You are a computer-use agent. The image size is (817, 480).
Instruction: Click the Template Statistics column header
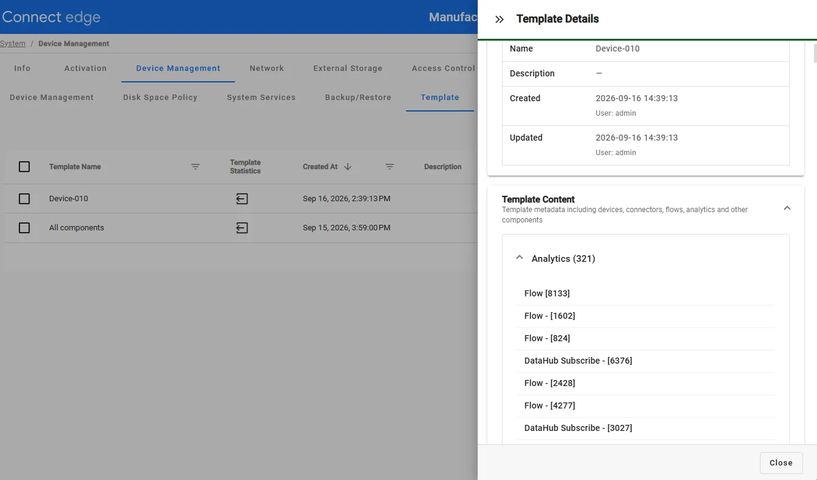click(245, 167)
